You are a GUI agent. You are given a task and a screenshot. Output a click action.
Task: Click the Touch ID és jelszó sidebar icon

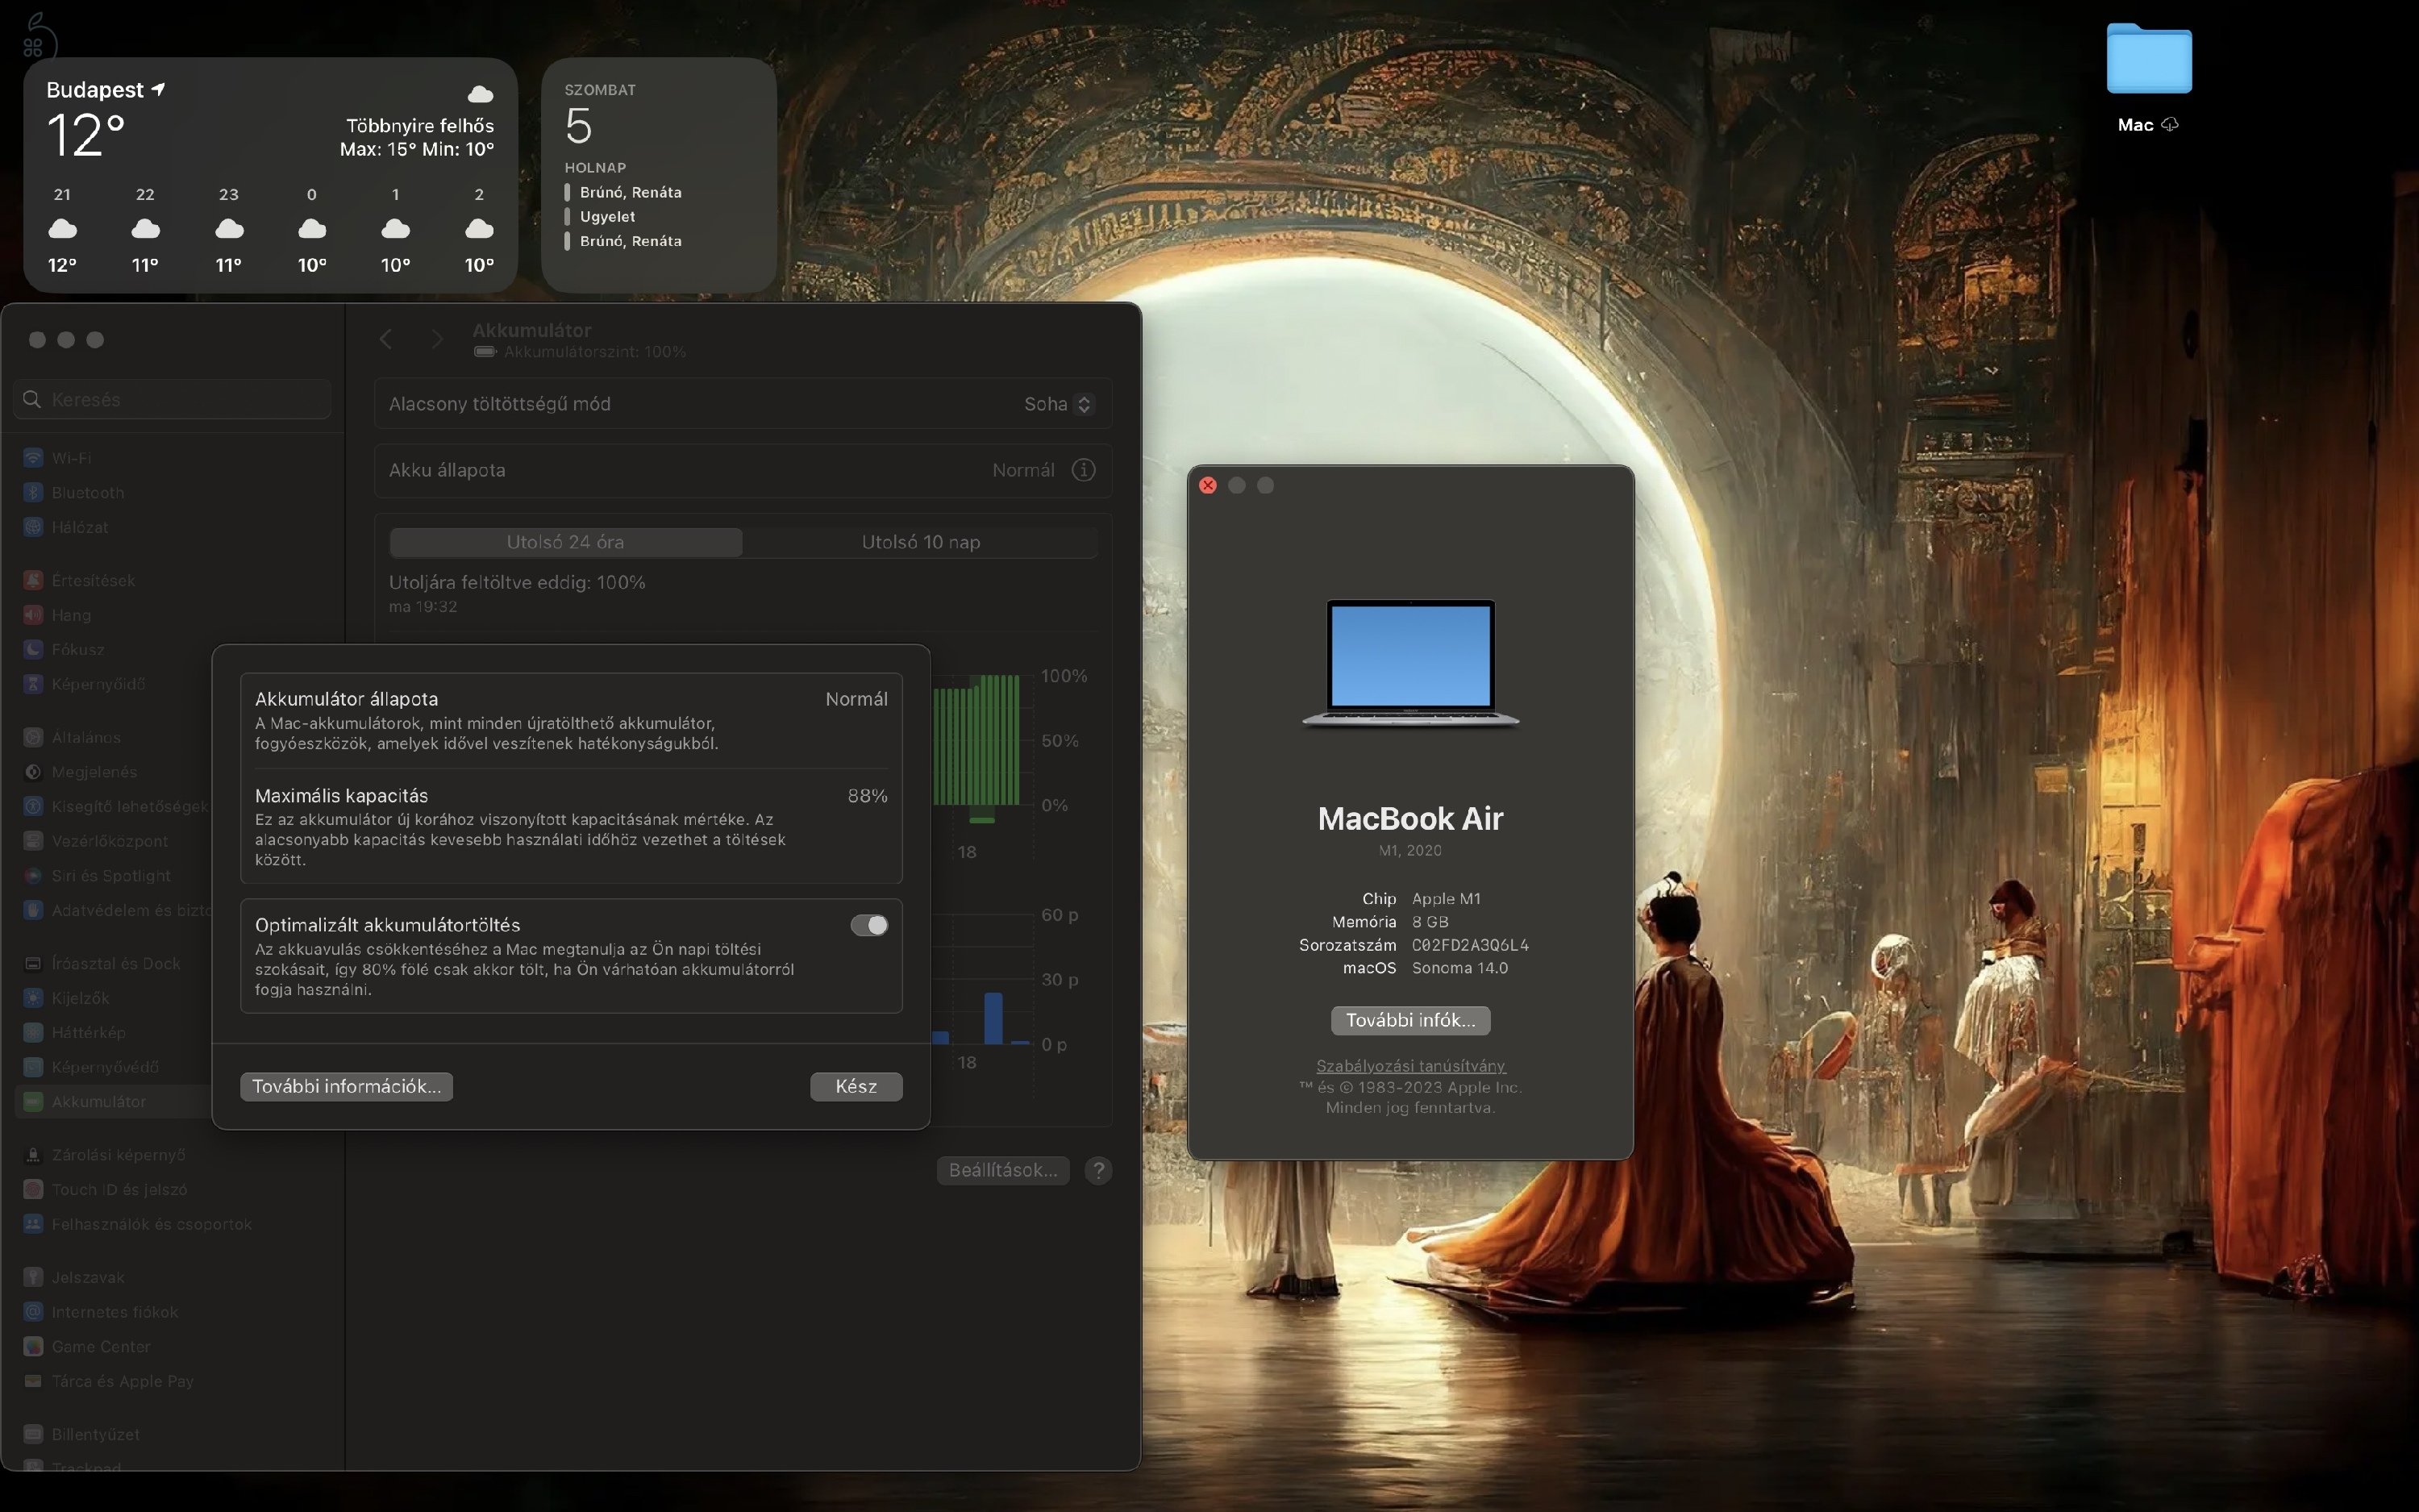coord(33,1189)
